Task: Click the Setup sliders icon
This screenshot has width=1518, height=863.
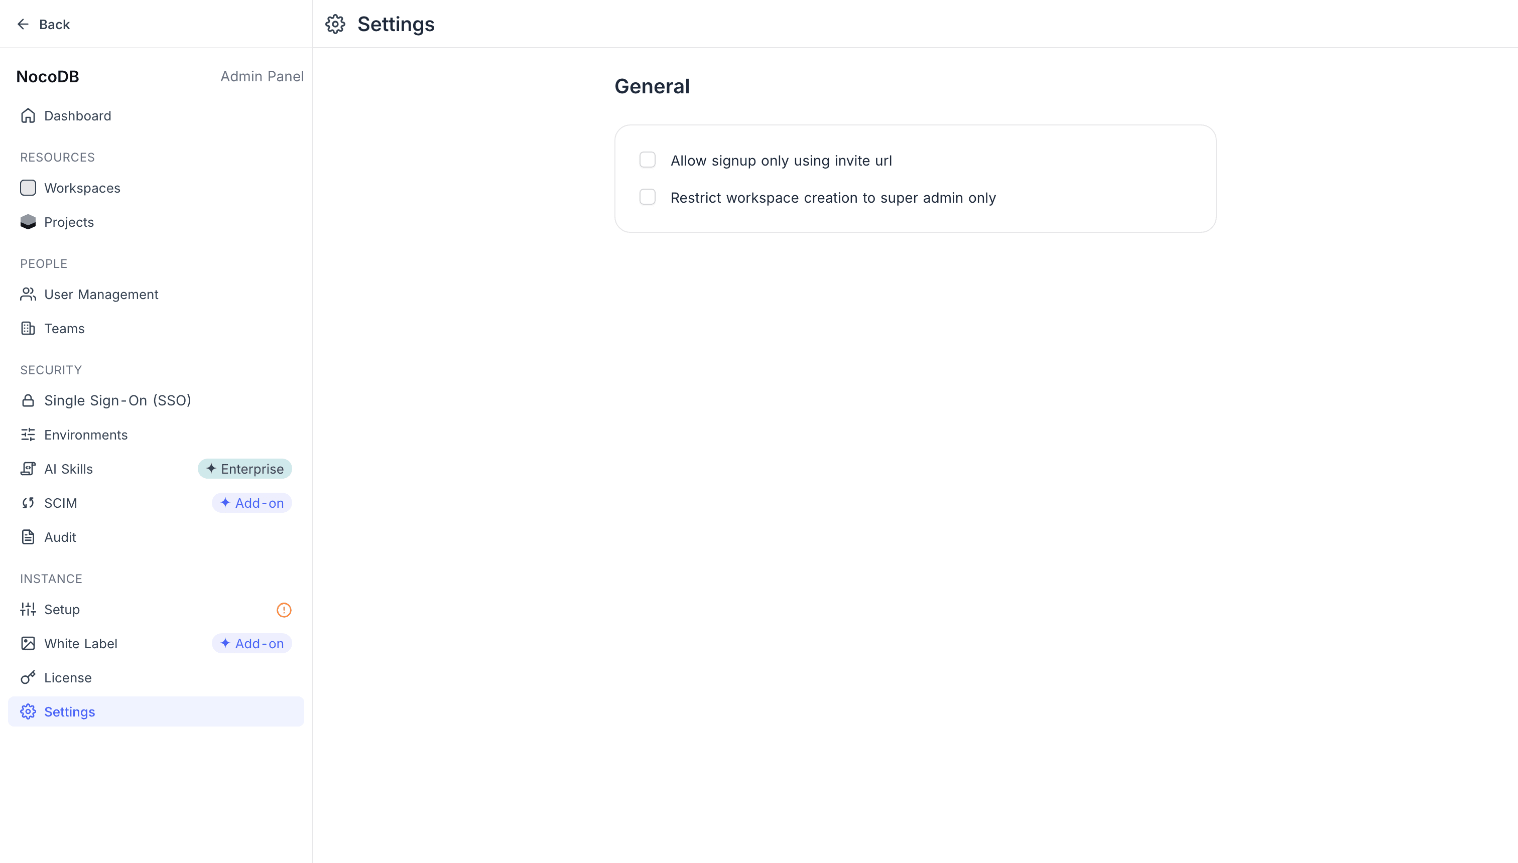Action: tap(28, 609)
